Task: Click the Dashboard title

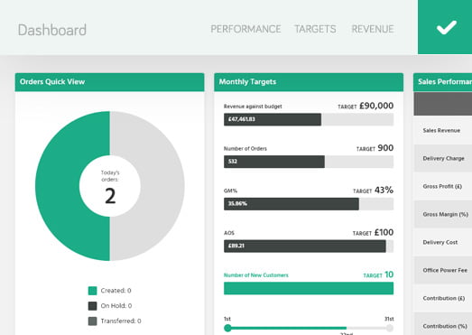Action: [52, 30]
